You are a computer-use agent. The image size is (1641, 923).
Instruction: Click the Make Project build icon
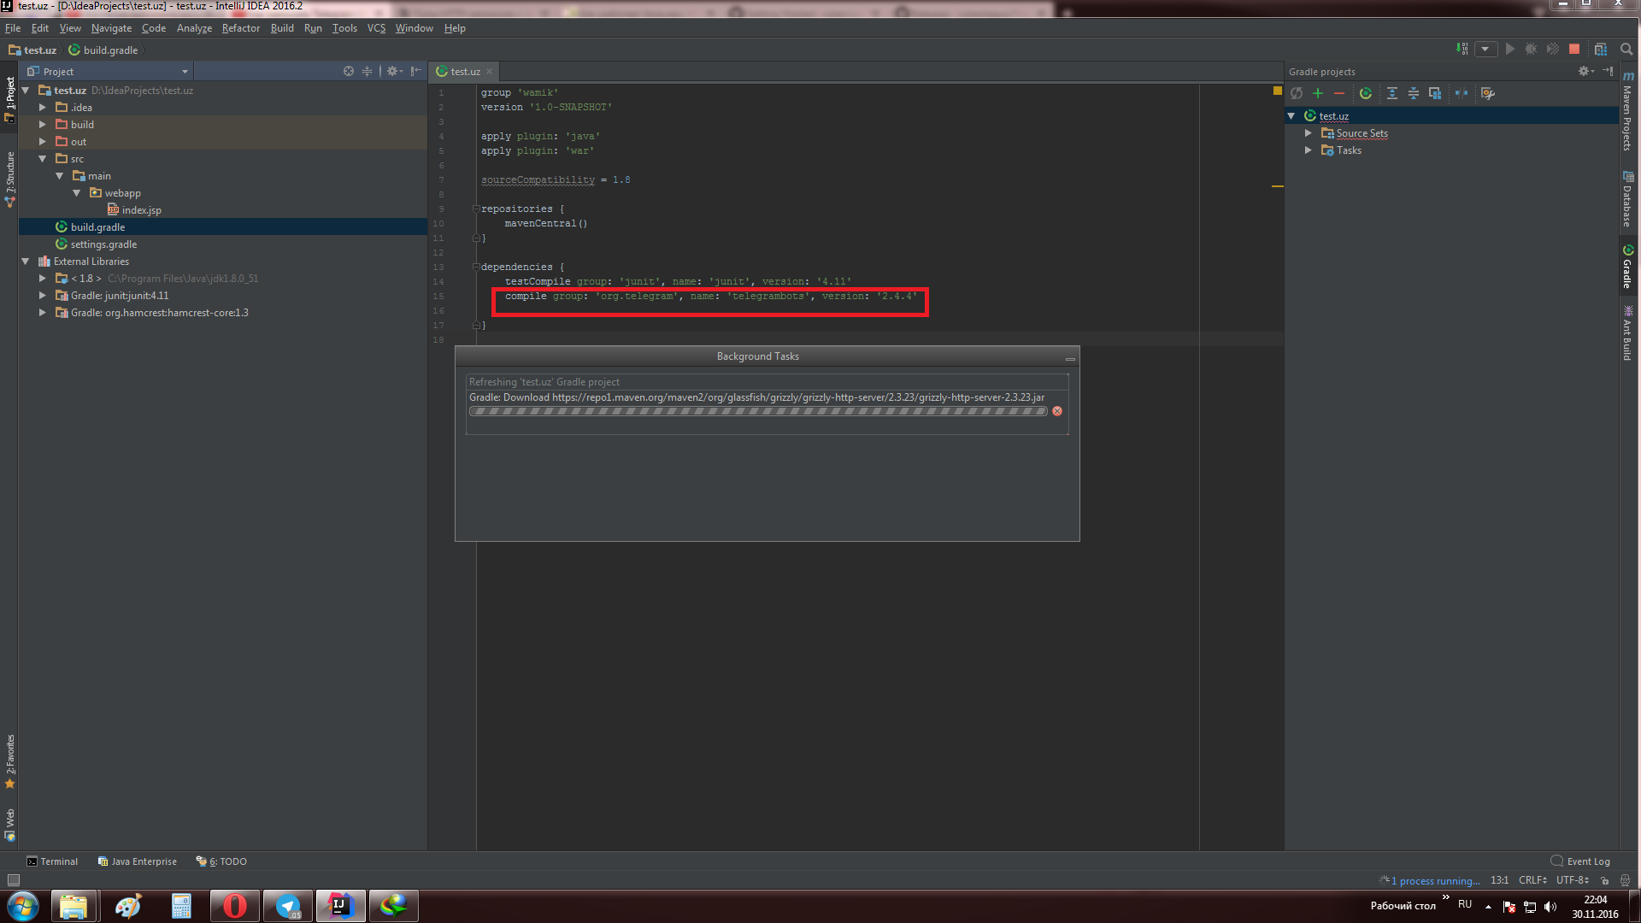coord(1462,50)
